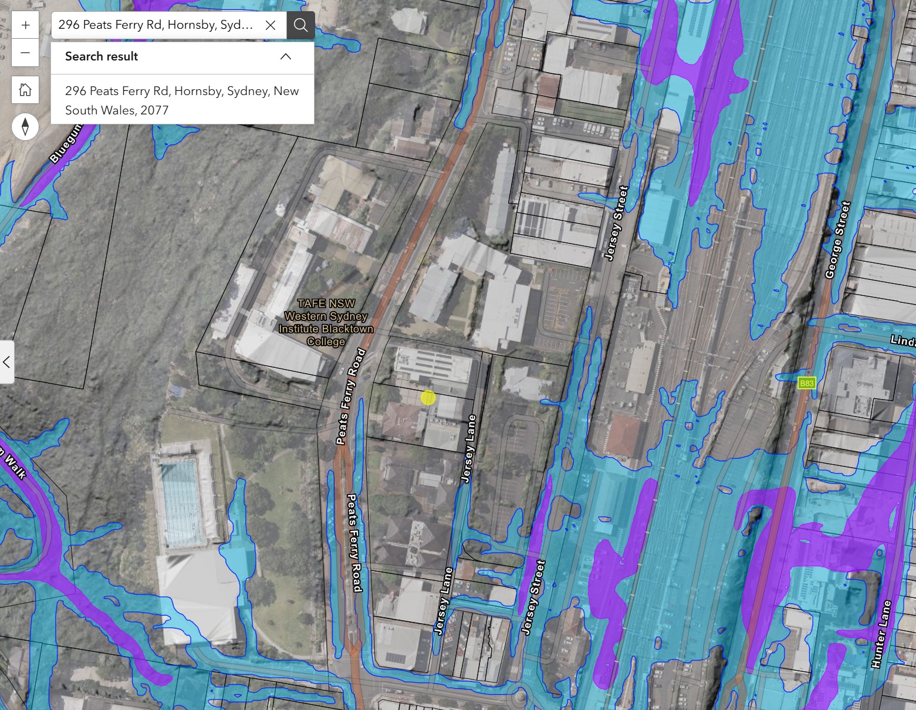Viewport: 916px width, 710px height.
Task: Click the green B83 route shield
Action: pyautogui.click(x=807, y=383)
